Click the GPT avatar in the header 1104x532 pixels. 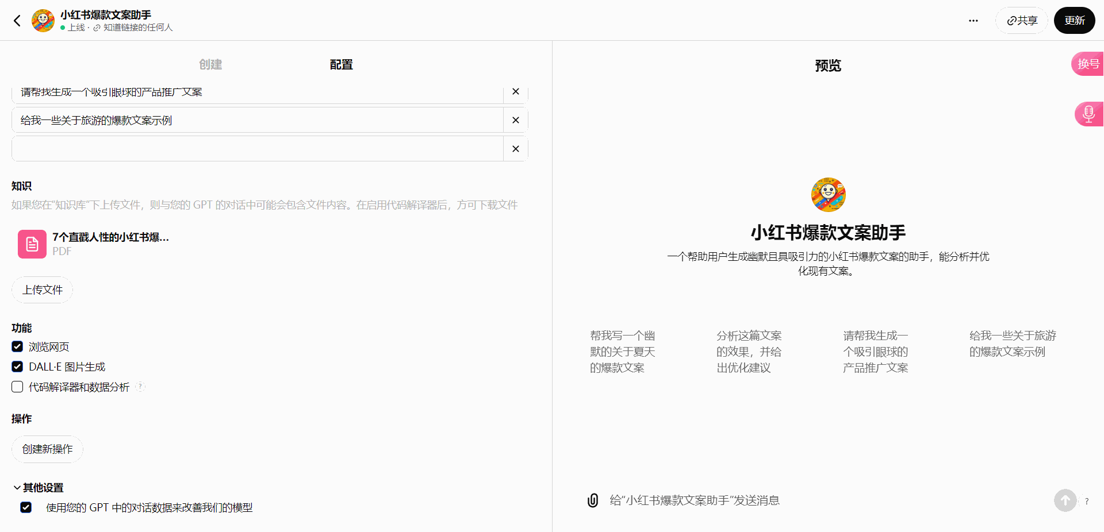coord(43,21)
